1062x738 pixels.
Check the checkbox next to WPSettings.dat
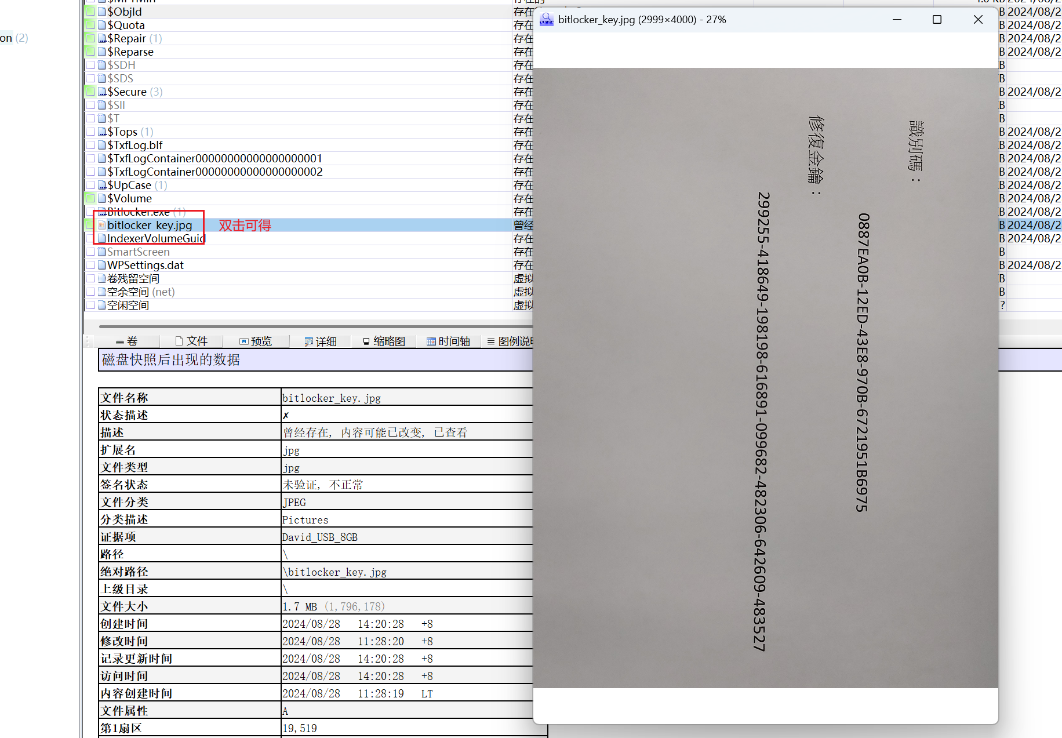pyautogui.click(x=91, y=264)
